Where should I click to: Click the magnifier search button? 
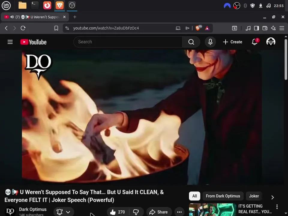pos(191,42)
